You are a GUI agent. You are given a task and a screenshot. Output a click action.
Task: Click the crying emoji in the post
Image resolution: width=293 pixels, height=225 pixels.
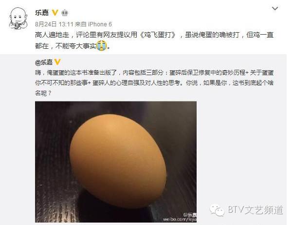(x=102, y=46)
